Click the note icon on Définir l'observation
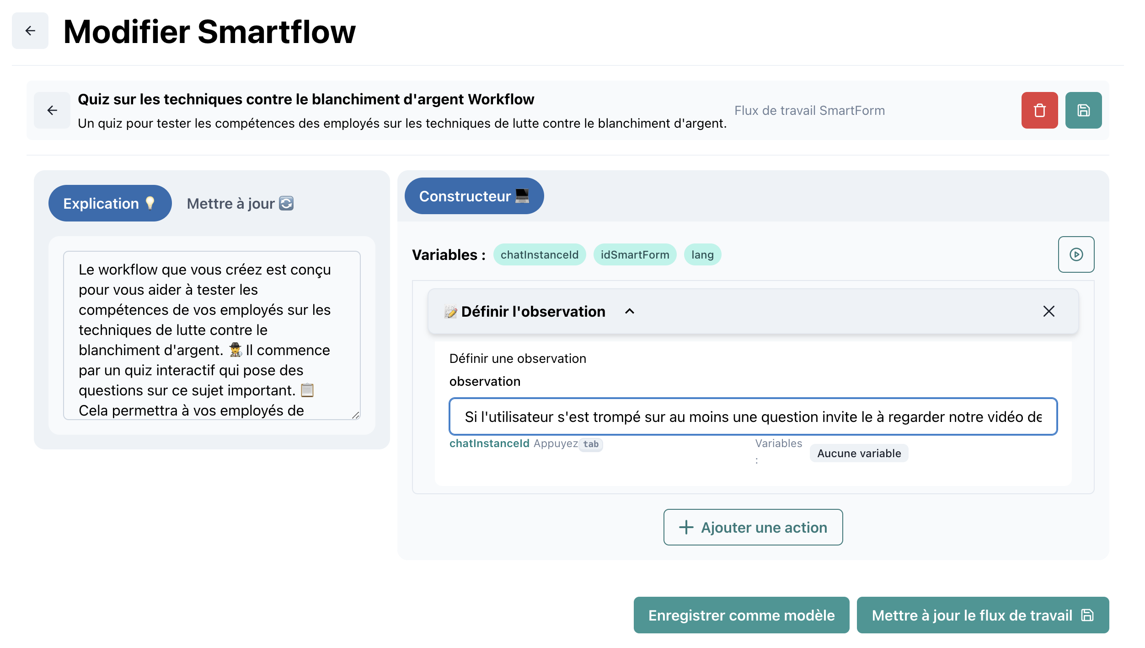The height and width of the screenshot is (648, 1145). 450,311
